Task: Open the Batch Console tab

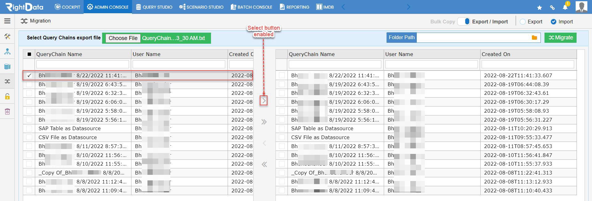Action: pyautogui.click(x=251, y=7)
